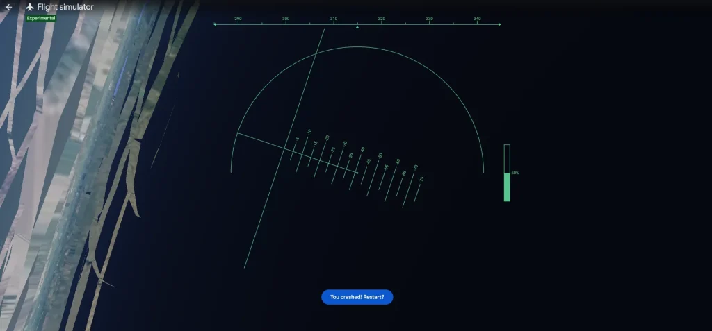Click the -70 pitch ladder label
The height and width of the screenshot is (331, 712).
(416, 167)
